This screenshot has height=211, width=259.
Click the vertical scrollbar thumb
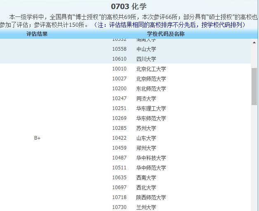pyautogui.click(x=254, y=87)
